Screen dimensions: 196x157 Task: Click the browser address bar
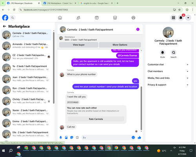pos(97,10)
